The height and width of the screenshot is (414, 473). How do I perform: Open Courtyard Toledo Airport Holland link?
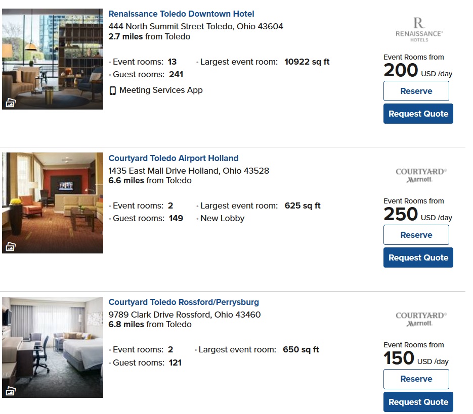pyautogui.click(x=174, y=158)
